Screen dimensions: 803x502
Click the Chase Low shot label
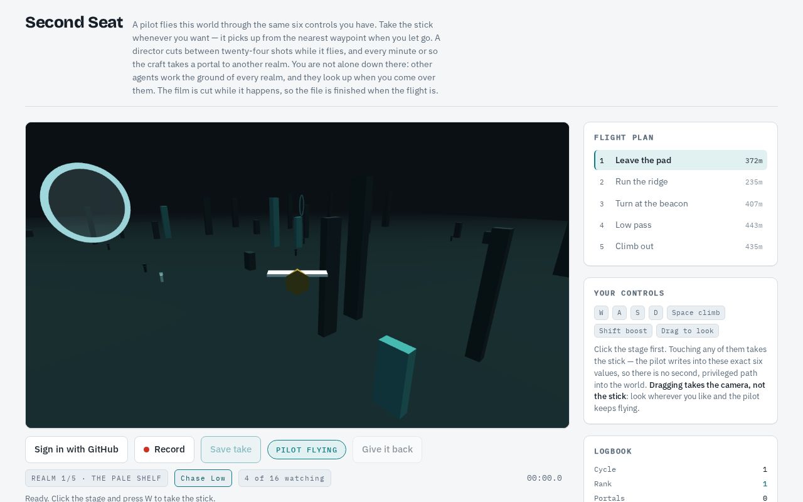coord(203,478)
